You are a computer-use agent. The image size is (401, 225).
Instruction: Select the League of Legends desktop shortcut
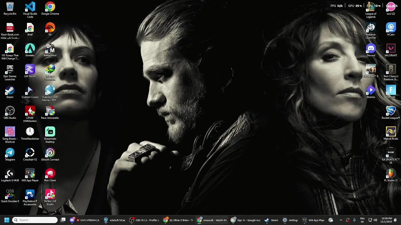[371, 10]
